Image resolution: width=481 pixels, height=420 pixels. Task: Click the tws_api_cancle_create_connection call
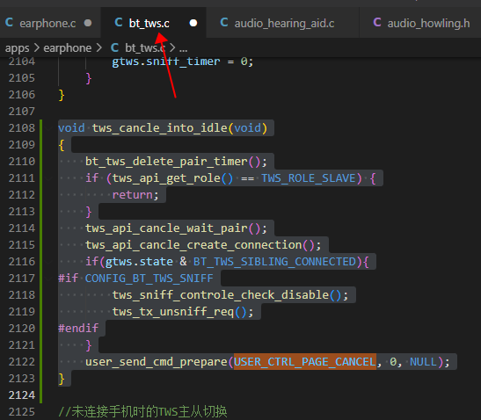[193, 245]
